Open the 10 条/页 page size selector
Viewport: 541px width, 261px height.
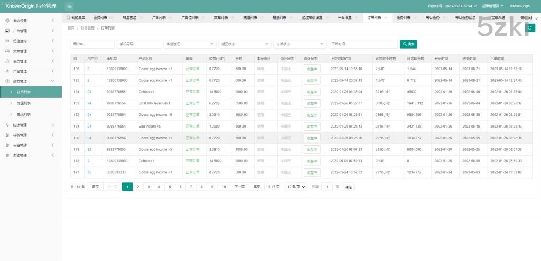click(296, 187)
